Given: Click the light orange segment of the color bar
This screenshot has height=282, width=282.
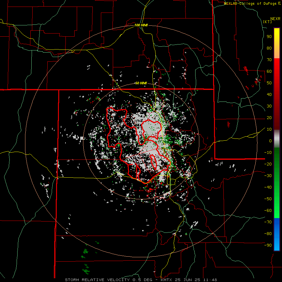Looking at the screenshot, I should pyautogui.click(x=277, y=53).
